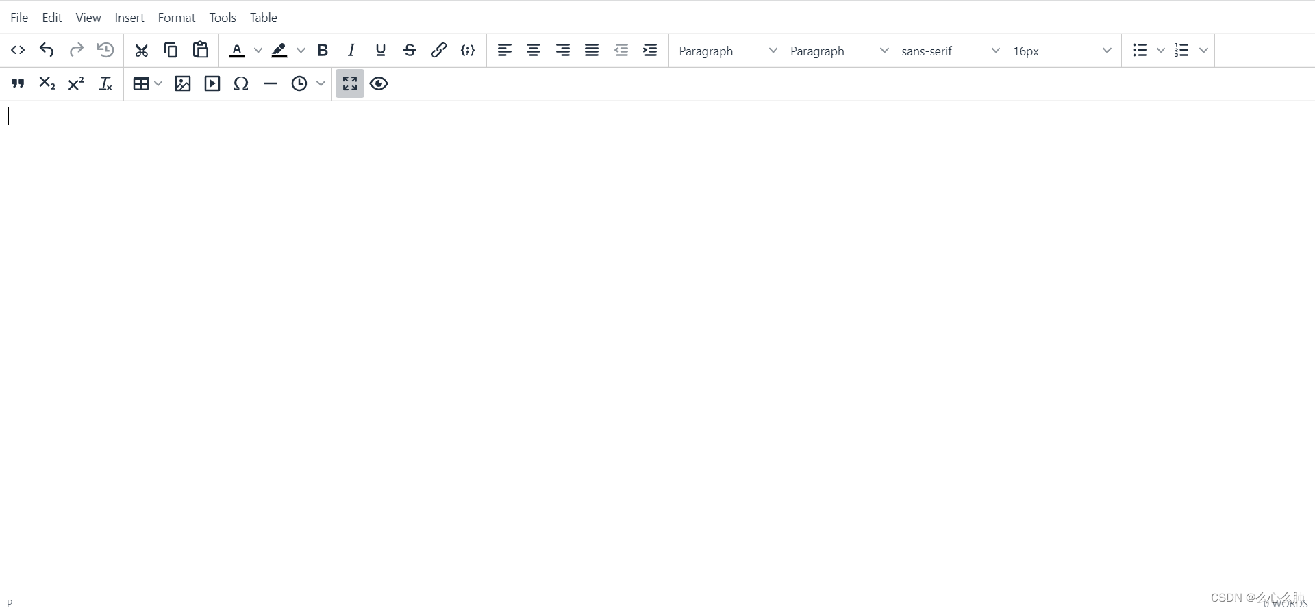Clear formatting from selection
Image resolution: width=1315 pixels, height=610 pixels.
tap(105, 83)
